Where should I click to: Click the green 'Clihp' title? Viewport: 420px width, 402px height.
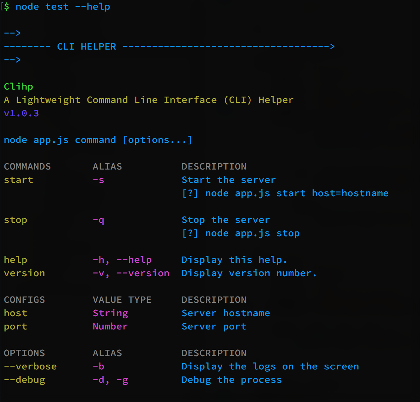click(x=19, y=87)
